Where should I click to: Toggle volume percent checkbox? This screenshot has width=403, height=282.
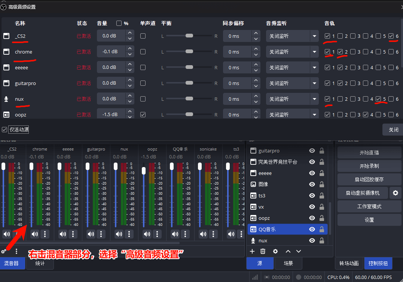pos(119,24)
